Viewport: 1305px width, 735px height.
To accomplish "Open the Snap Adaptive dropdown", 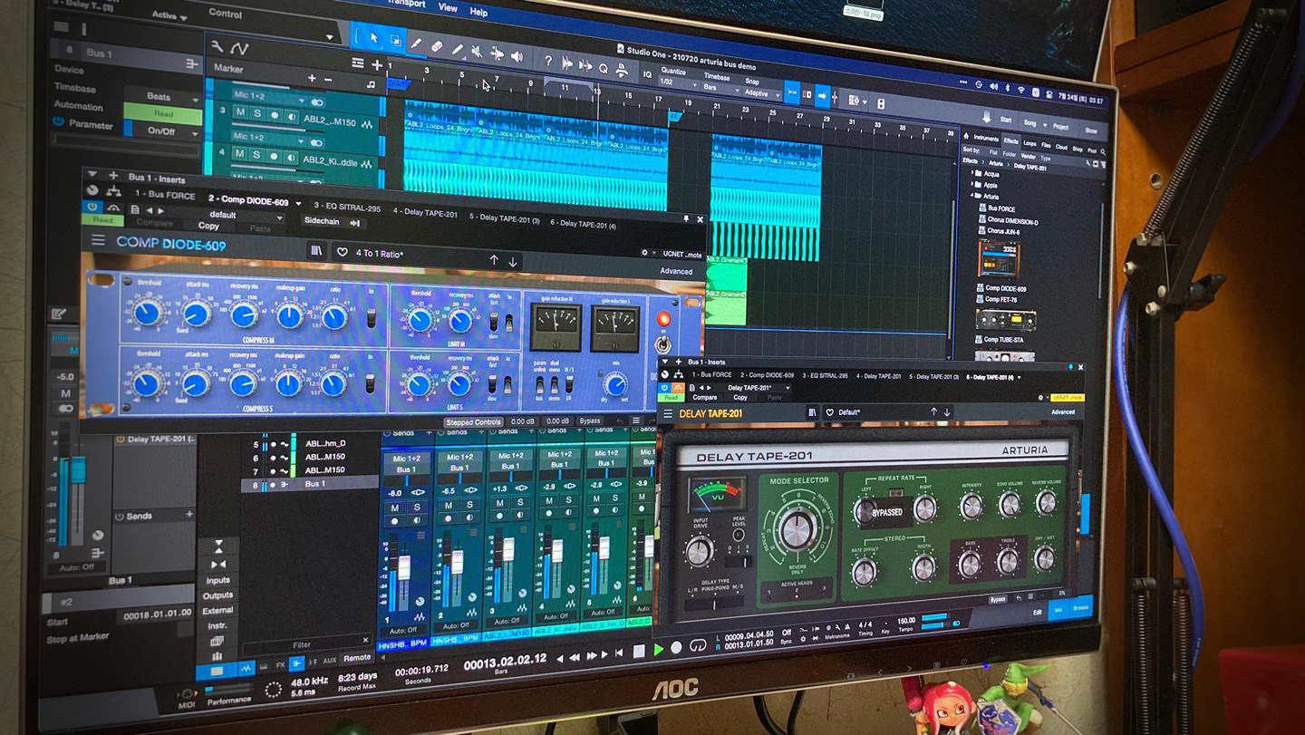I will point(761,93).
